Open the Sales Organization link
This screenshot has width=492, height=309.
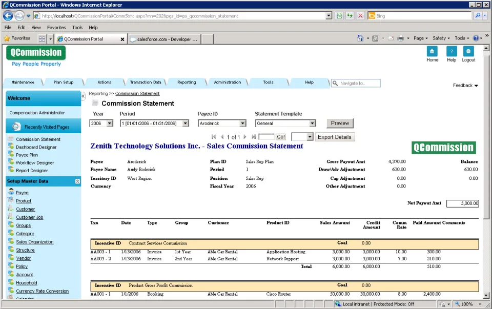tap(35, 242)
